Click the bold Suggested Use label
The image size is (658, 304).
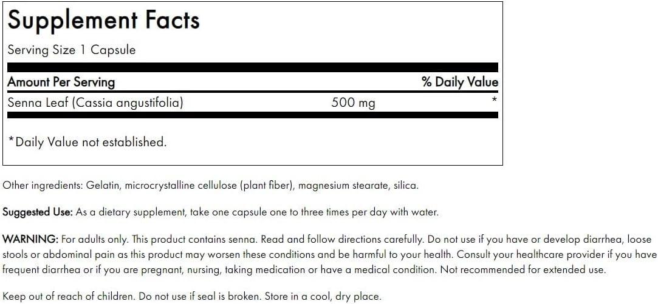[38, 212]
